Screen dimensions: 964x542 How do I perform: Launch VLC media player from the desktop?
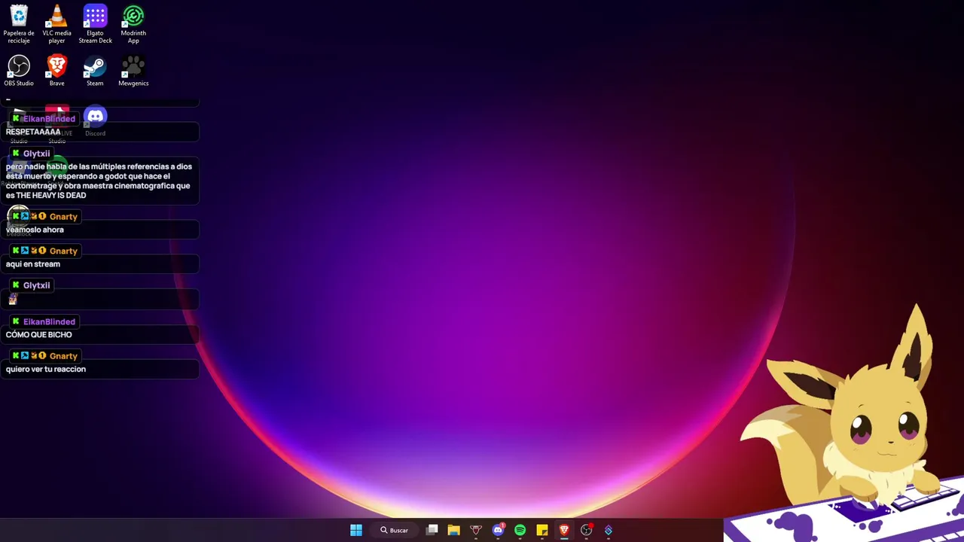pos(57,25)
